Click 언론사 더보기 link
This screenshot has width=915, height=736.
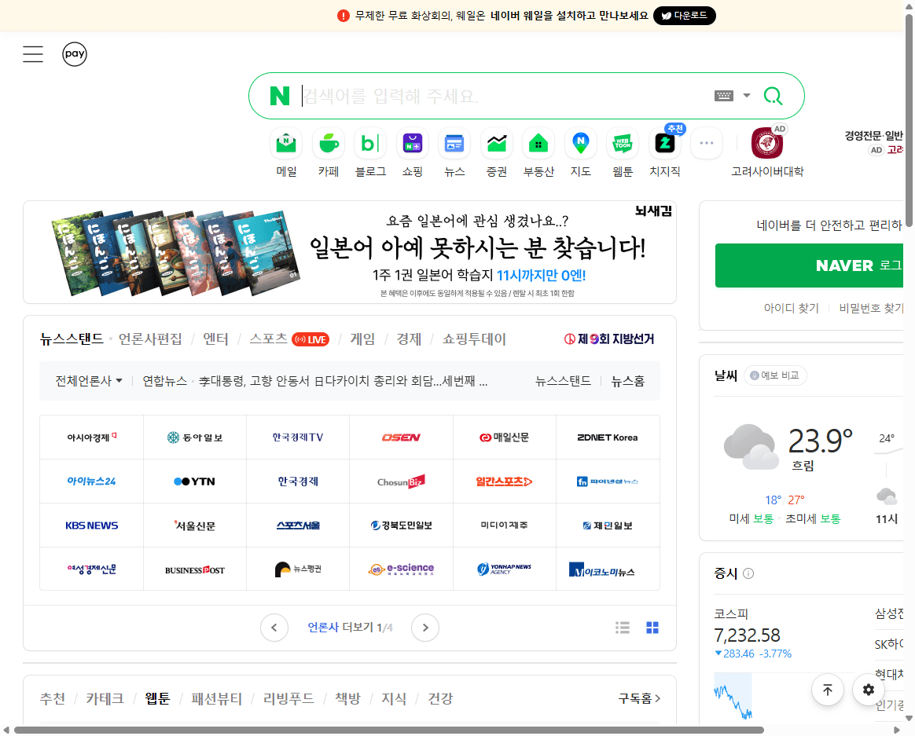(350, 628)
